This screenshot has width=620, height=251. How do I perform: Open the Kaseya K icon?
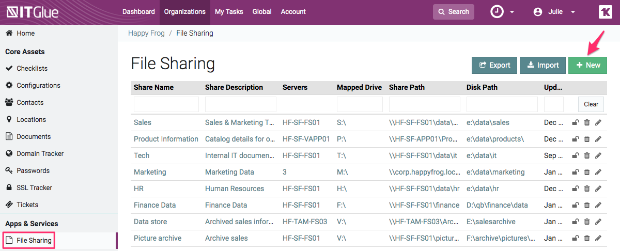pyautogui.click(x=605, y=12)
